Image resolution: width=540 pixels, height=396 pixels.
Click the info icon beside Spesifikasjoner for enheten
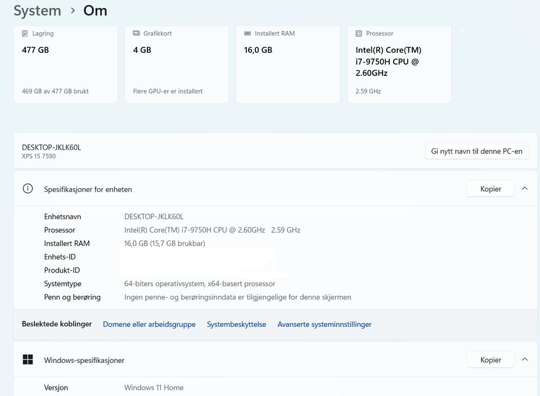[28, 189]
